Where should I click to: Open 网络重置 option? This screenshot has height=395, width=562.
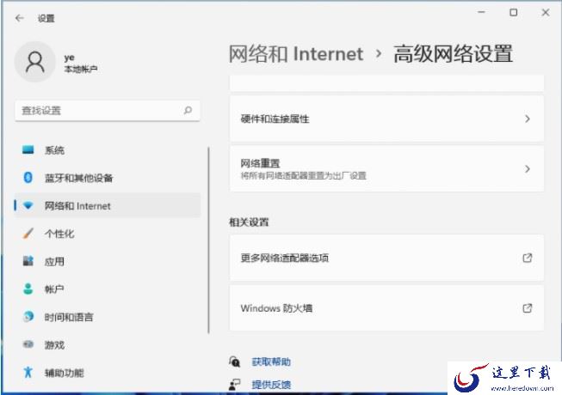tap(386, 168)
